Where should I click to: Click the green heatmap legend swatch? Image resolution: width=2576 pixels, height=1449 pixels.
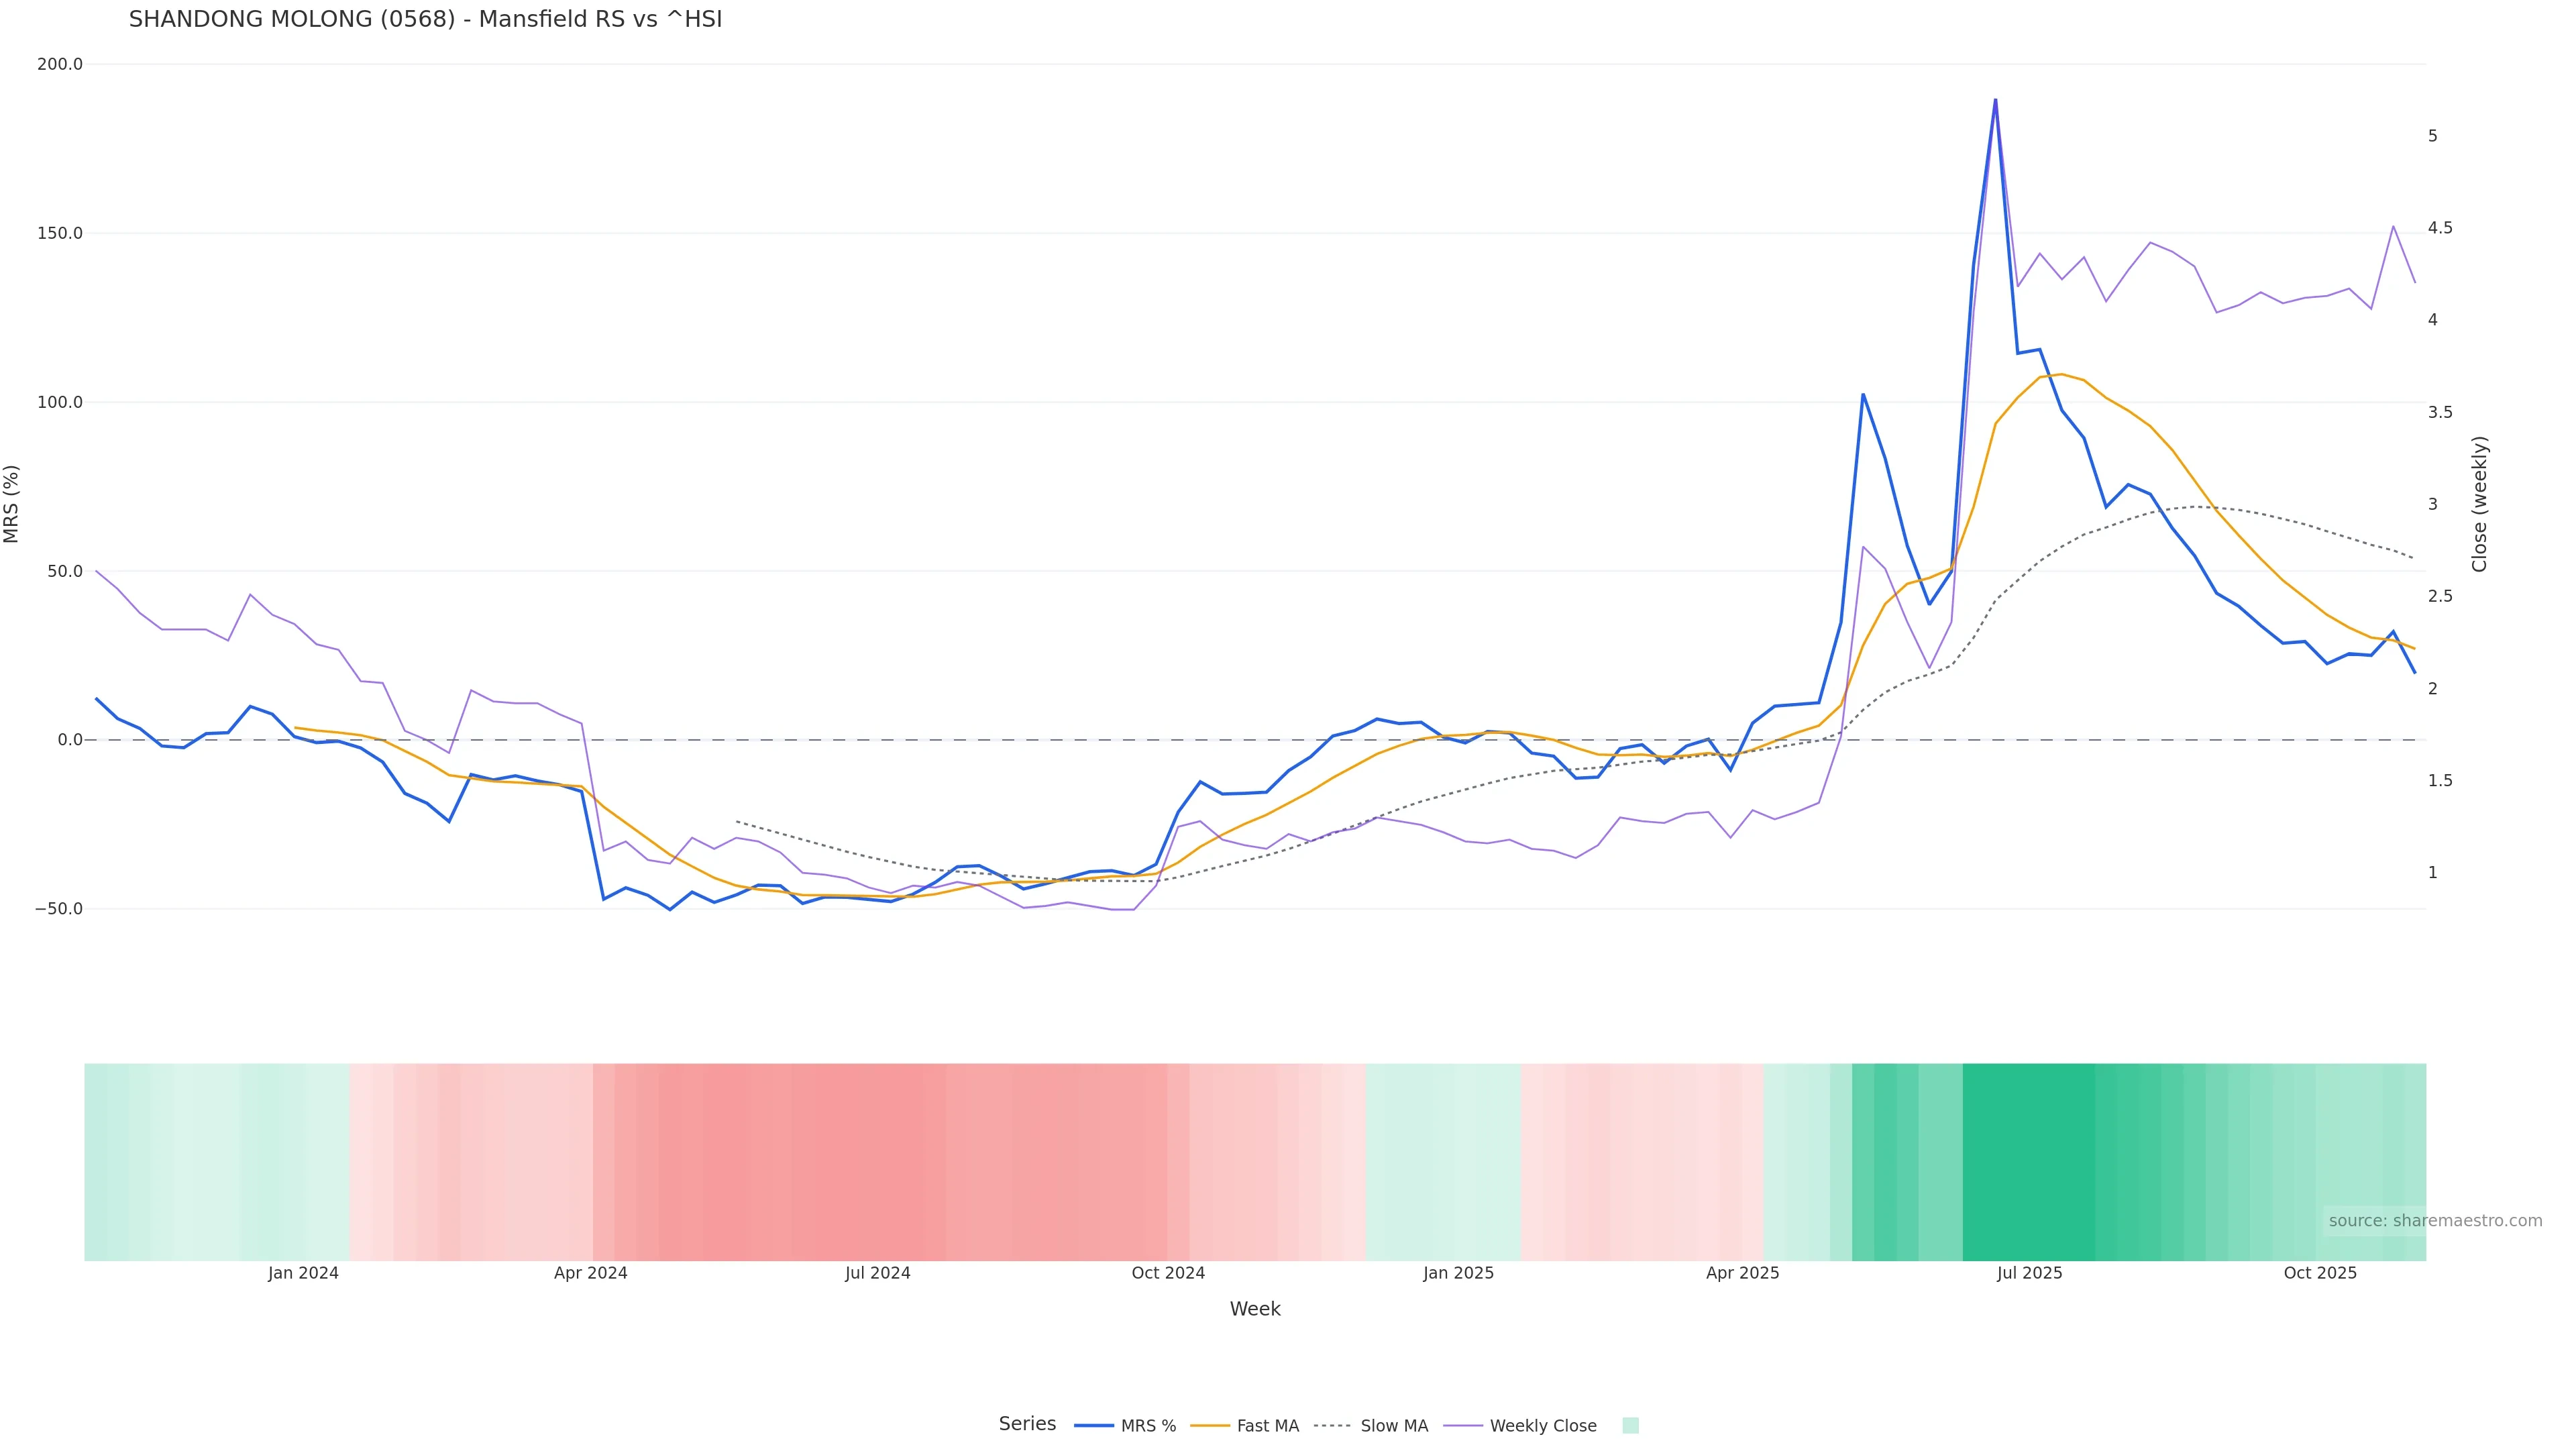coord(1630,1426)
